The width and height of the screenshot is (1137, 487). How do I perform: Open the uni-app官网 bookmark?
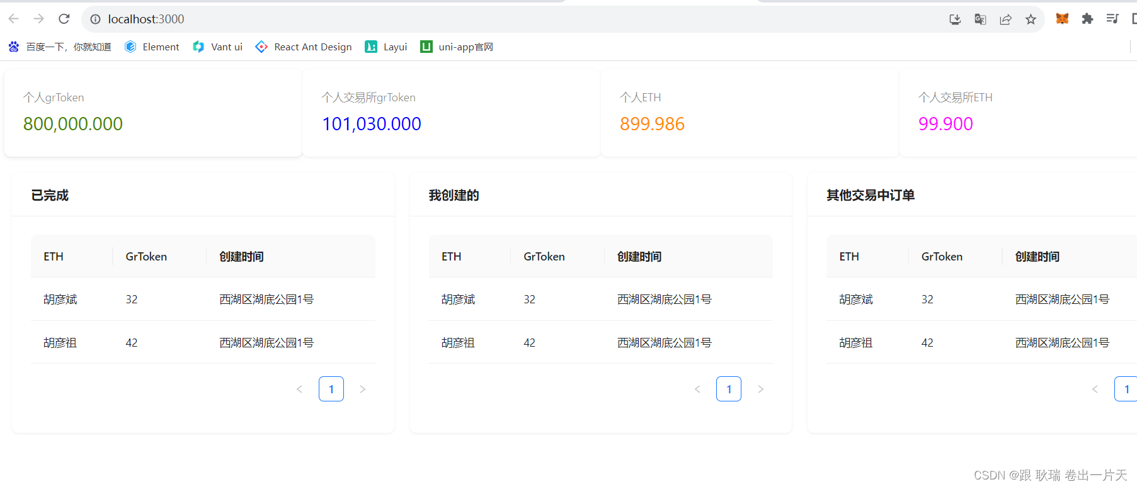pos(457,47)
